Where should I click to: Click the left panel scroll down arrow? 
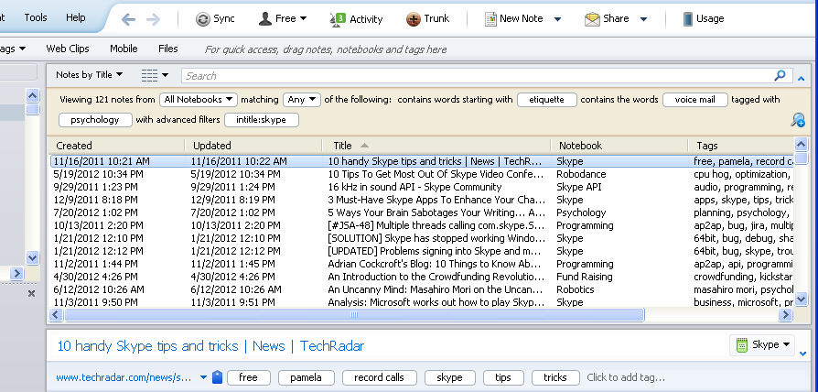click(32, 257)
